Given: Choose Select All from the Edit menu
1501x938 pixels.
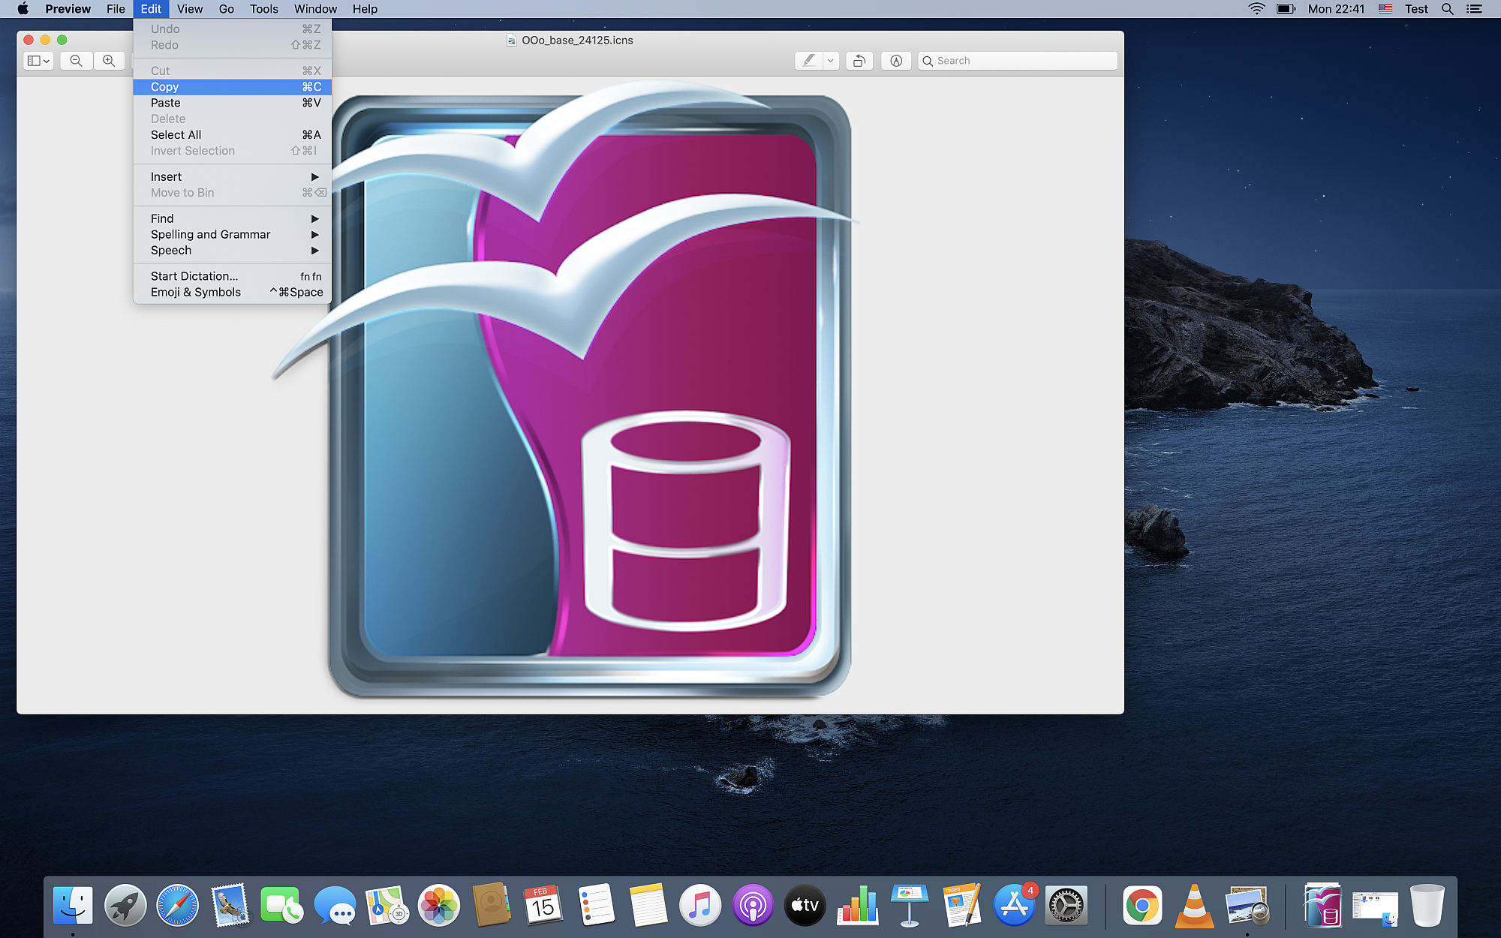Looking at the screenshot, I should click(232, 135).
